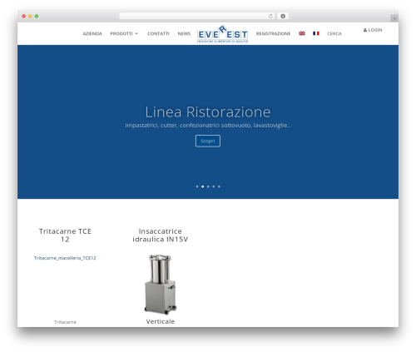Select the fourth slider dot

pyautogui.click(x=214, y=186)
